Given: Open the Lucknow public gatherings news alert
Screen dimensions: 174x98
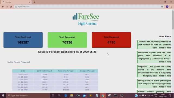Looking at the screenshot, I should [x=154, y=45].
